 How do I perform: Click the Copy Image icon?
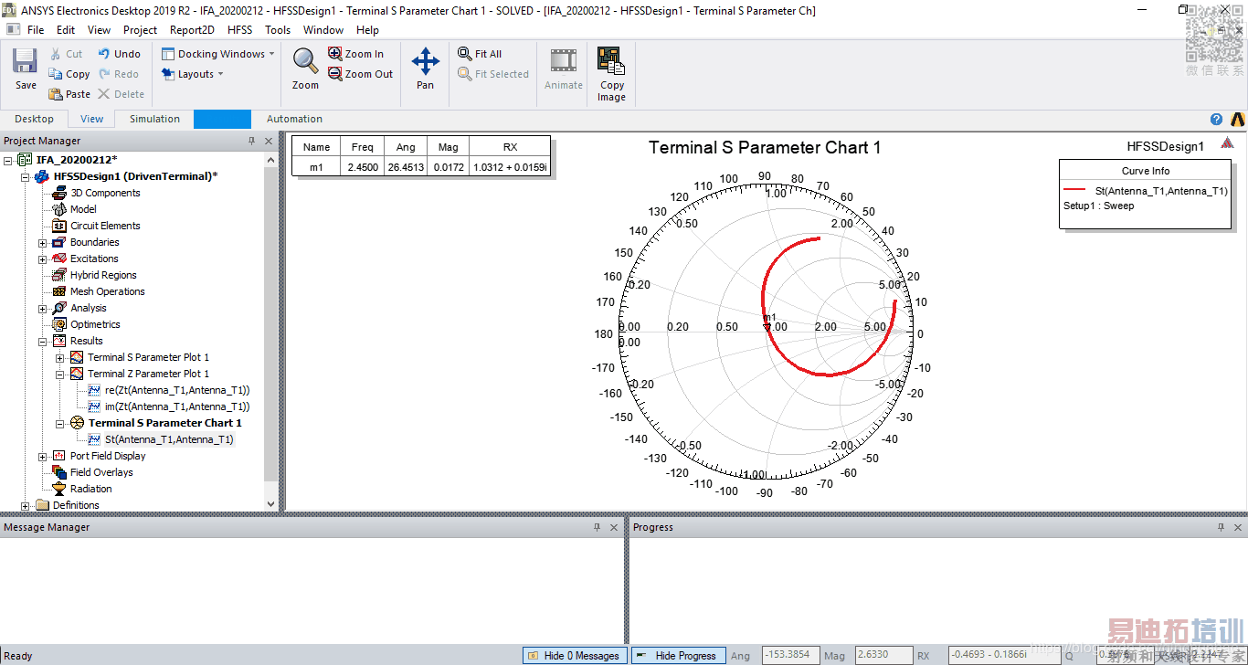pos(611,61)
